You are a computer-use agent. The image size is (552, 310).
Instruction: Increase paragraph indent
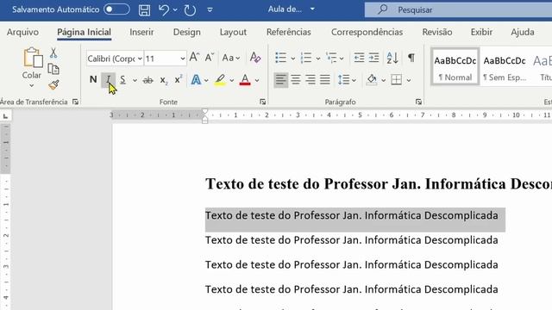(373, 58)
